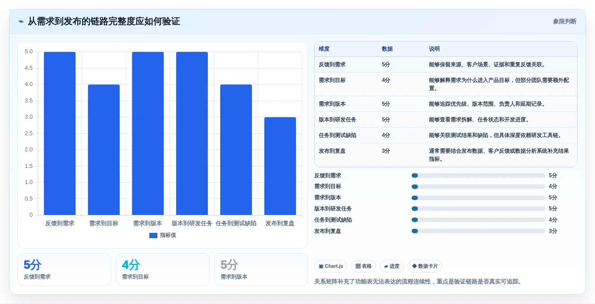This screenshot has height=304, width=595.
Task: Click the 表格 tag chip
Action: (364, 266)
